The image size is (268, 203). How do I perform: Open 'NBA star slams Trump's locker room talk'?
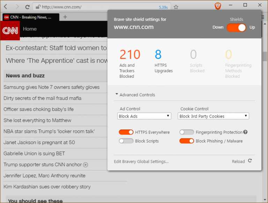[49, 131]
